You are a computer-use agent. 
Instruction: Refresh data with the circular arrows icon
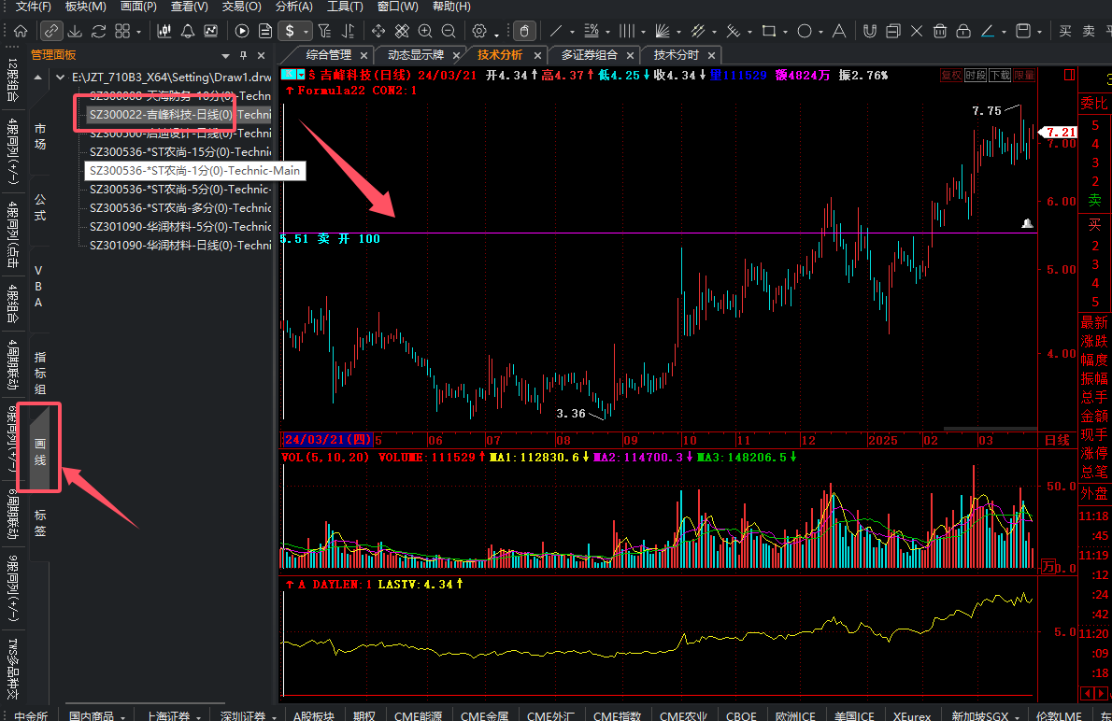click(x=98, y=31)
